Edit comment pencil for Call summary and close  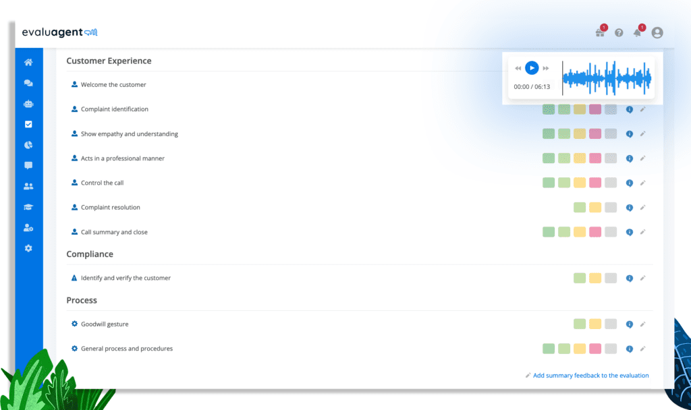[643, 232]
